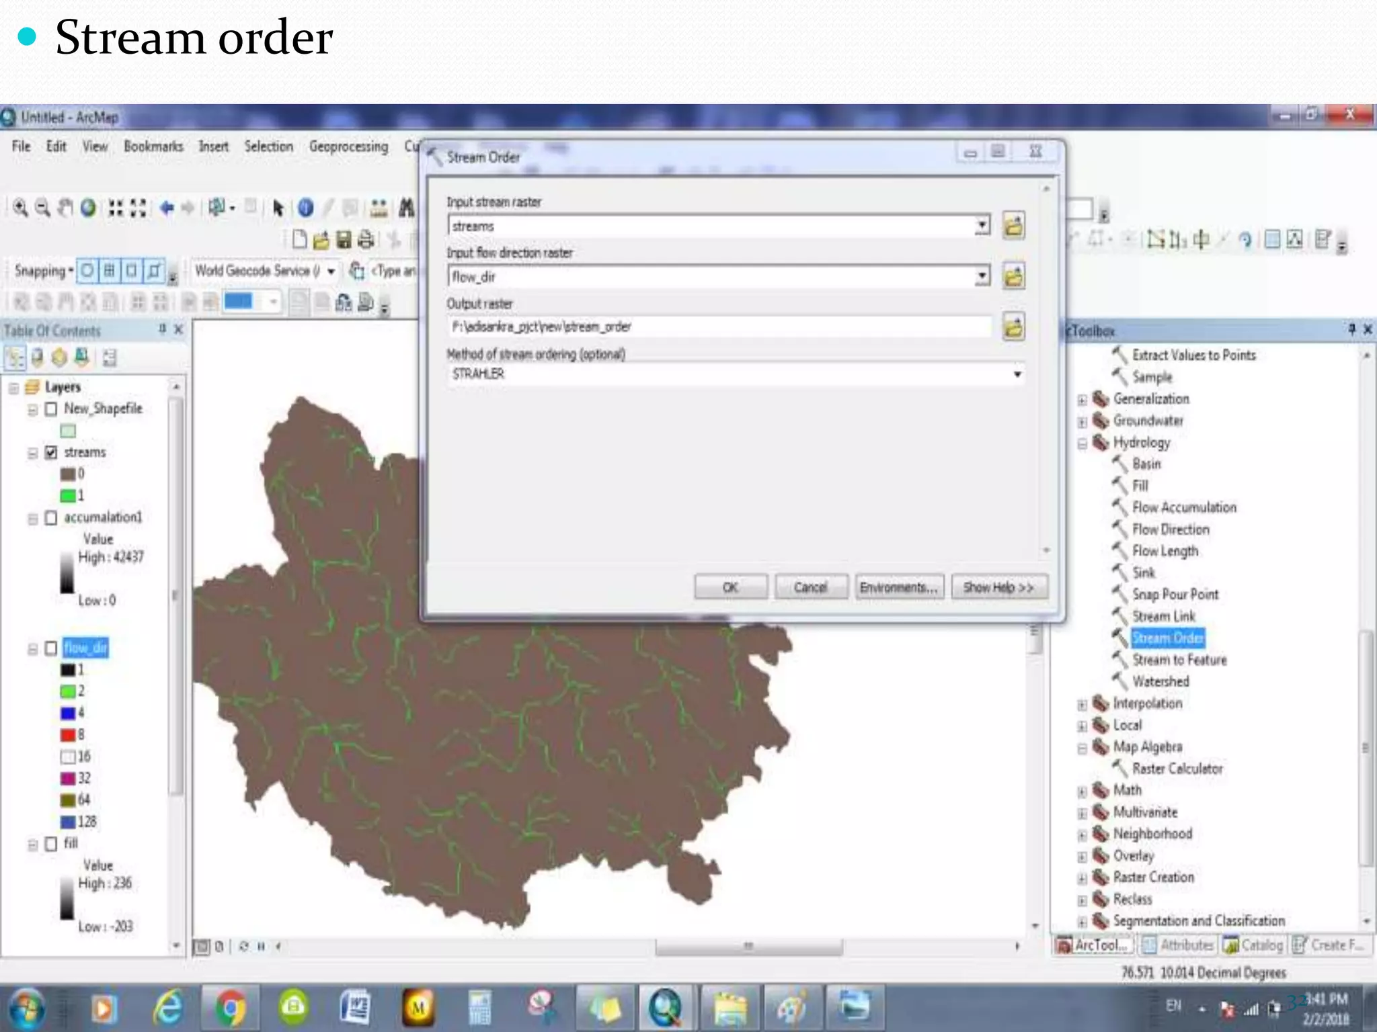Screen dimensions: 1377x1032
Task: Browse for input flow direction raster
Action: [x=1013, y=276]
